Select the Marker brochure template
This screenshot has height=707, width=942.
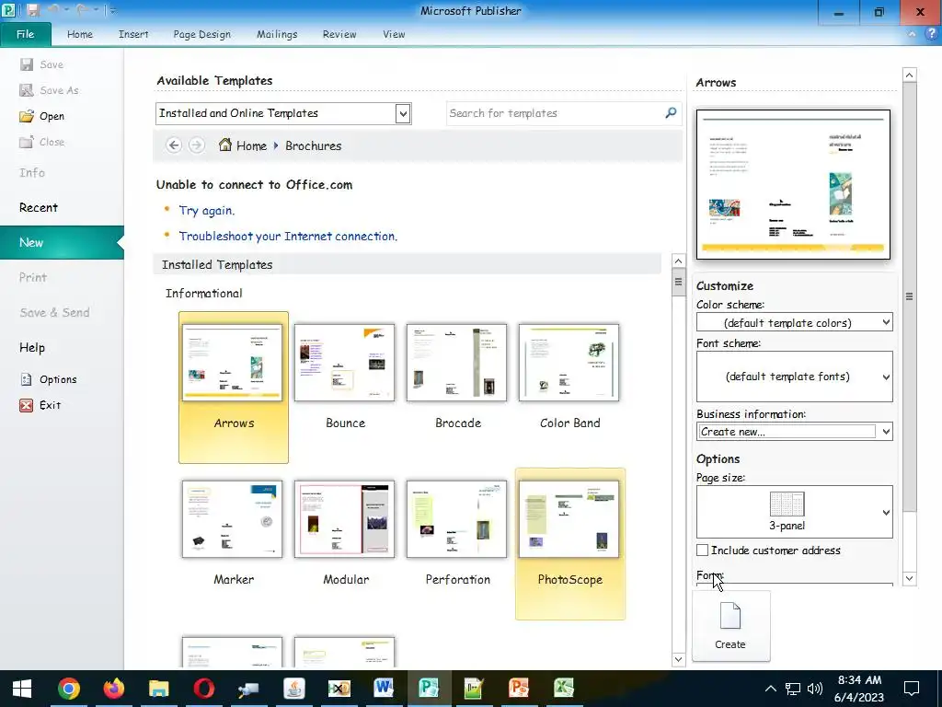[233, 535]
